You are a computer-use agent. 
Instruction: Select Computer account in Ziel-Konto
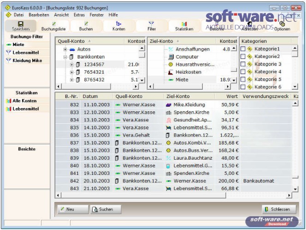tap(187, 57)
